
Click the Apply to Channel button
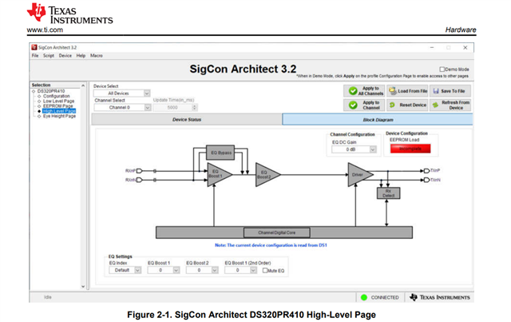[x=364, y=105]
